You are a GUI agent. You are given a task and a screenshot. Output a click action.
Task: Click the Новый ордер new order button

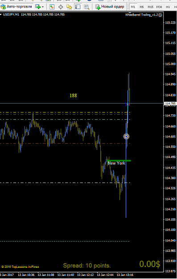pyautogui.click(x=110, y=7)
